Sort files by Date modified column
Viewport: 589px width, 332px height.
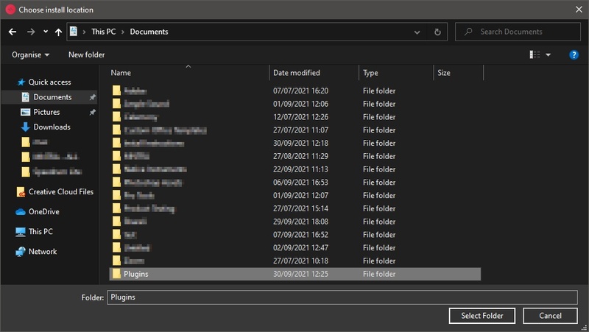(296, 73)
